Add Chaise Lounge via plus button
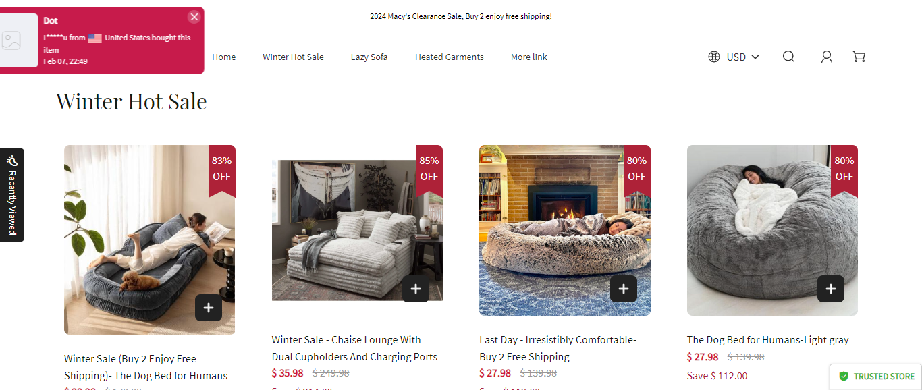 tap(416, 289)
